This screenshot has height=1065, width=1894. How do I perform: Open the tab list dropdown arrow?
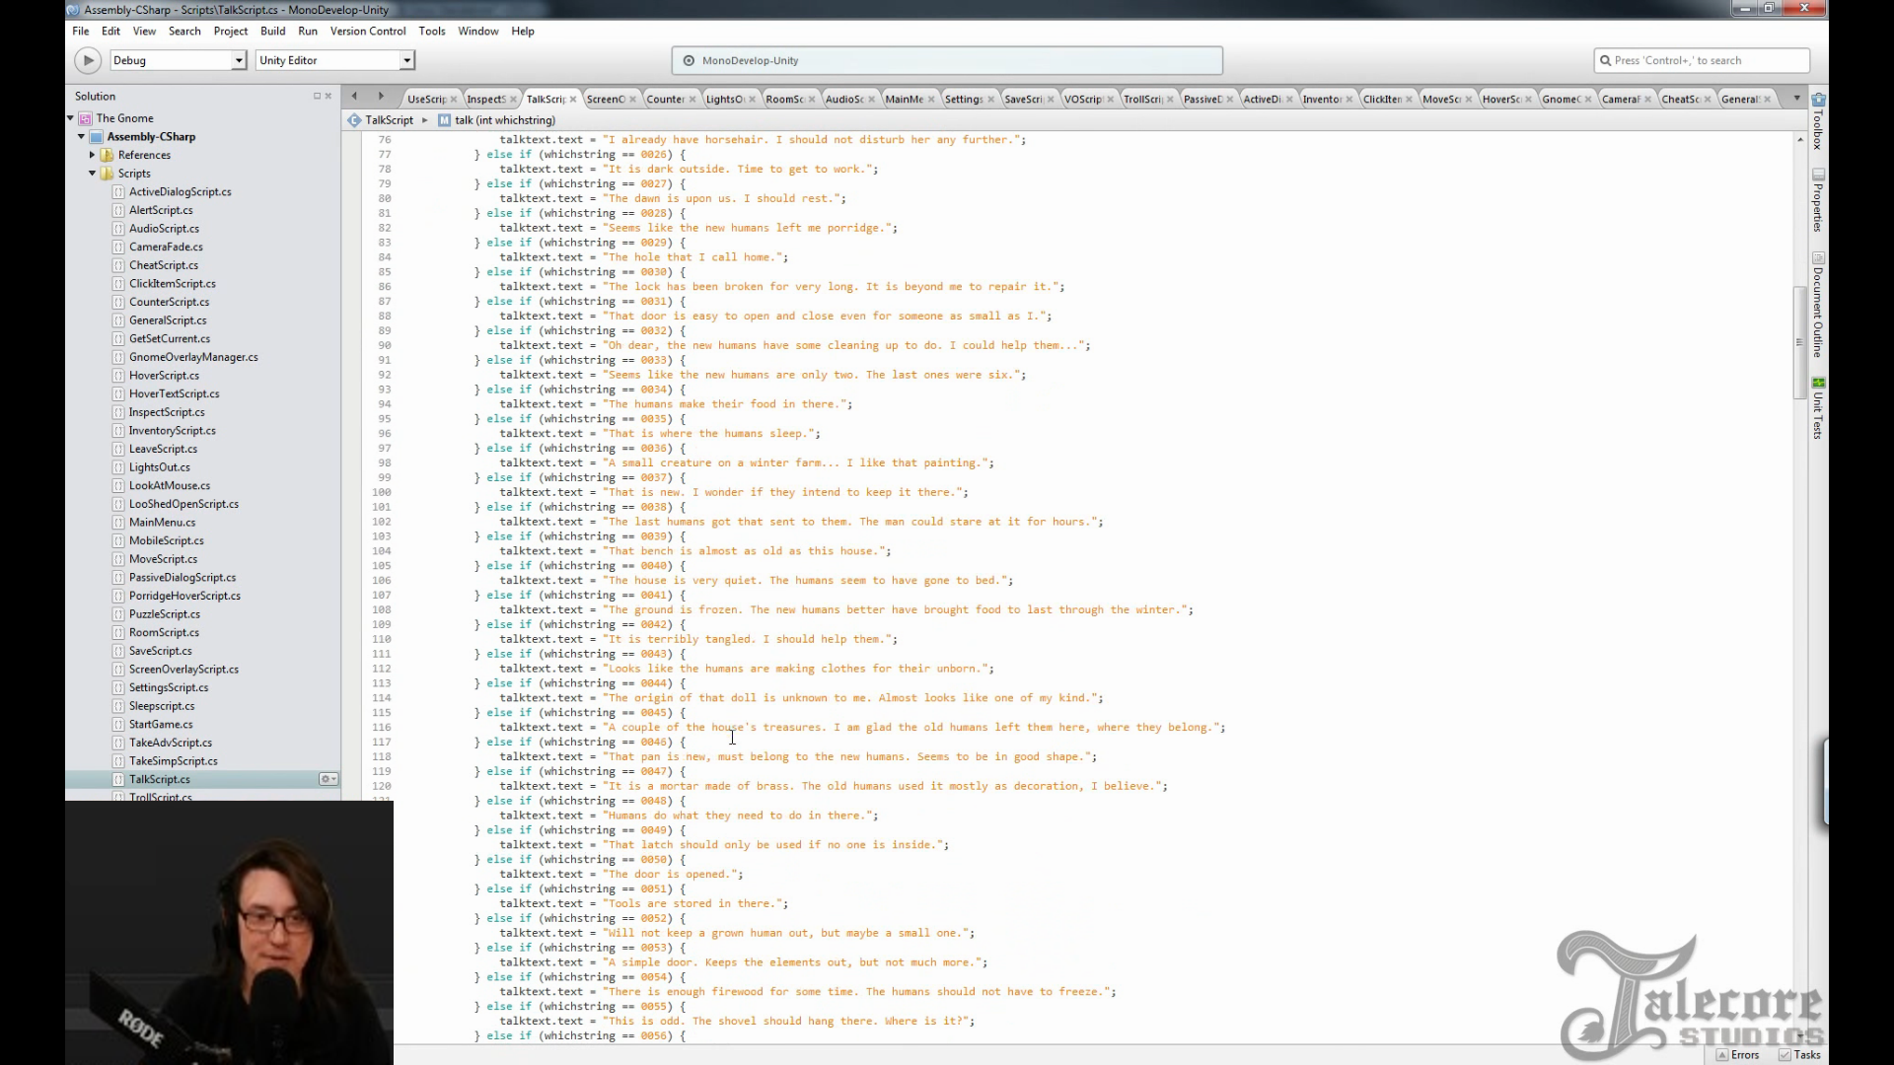[1796, 98]
